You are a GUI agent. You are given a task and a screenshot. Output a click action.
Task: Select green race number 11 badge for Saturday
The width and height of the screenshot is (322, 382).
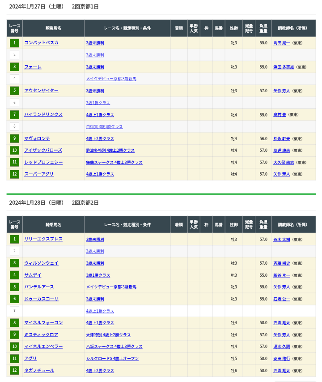click(15, 162)
